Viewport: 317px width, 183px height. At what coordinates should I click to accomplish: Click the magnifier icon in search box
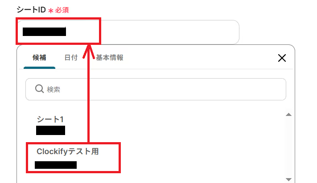click(x=39, y=89)
